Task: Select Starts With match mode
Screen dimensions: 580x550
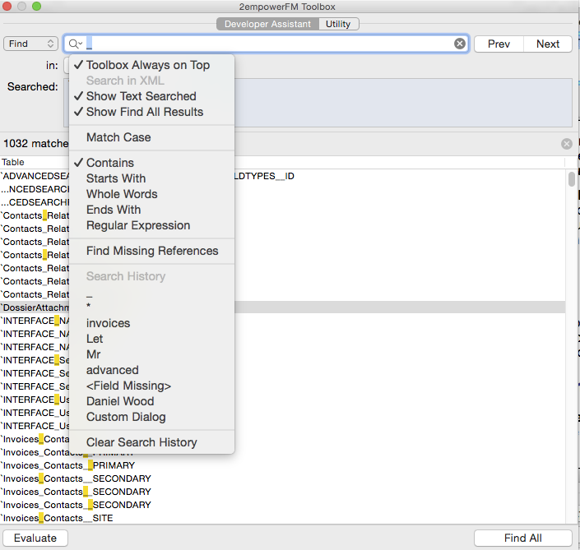Action: pyautogui.click(x=151, y=178)
